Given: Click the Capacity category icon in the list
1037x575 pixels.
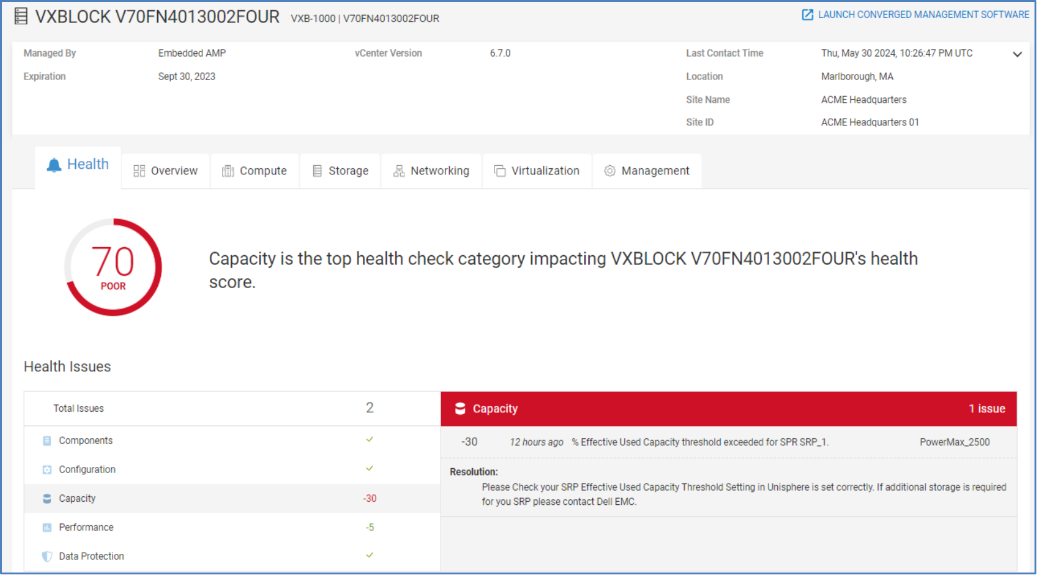Looking at the screenshot, I should pos(47,499).
